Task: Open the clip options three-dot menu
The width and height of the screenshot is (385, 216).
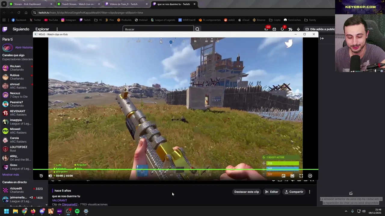Action: point(310,192)
